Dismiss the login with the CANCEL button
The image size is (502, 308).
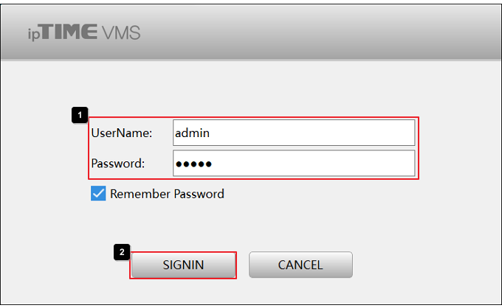tap(300, 265)
